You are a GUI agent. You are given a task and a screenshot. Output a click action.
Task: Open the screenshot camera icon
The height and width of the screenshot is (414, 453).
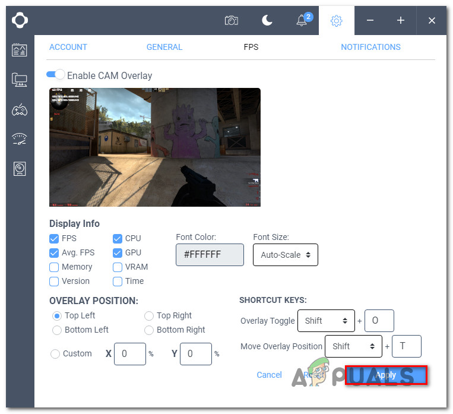click(232, 21)
